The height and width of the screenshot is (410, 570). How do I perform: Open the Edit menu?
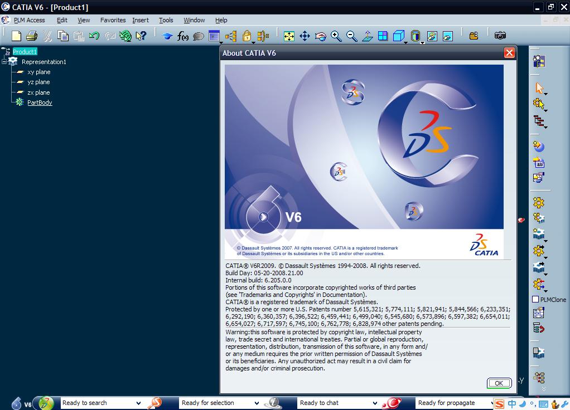[x=62, y=20]
